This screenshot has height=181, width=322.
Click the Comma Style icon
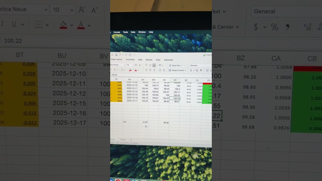[x=201, y=70]
